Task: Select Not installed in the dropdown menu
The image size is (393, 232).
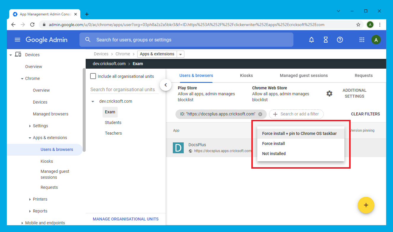Action: [274, 154]
